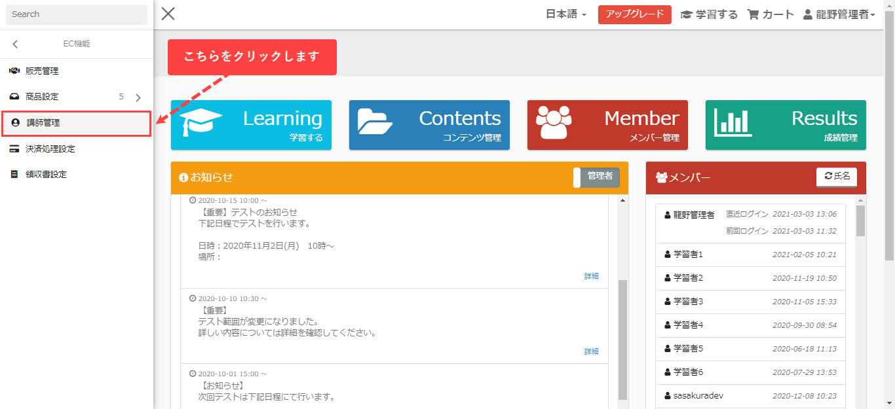Open the 日本語 language dropdown

click(x=566, y=14)
